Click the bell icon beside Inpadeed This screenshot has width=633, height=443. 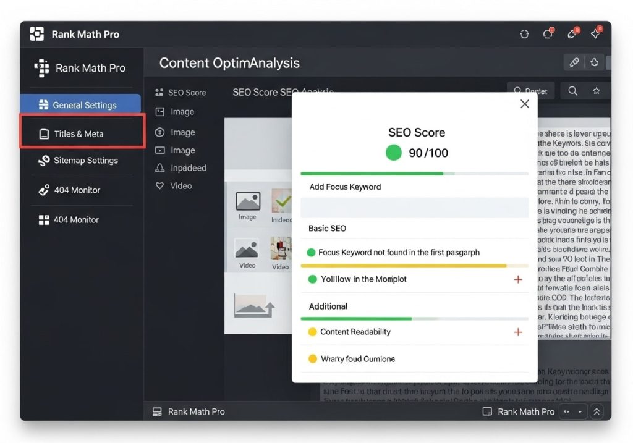coord(160,168)
